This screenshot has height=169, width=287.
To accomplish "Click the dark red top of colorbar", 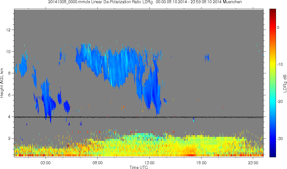I will (x=272, y=10).
